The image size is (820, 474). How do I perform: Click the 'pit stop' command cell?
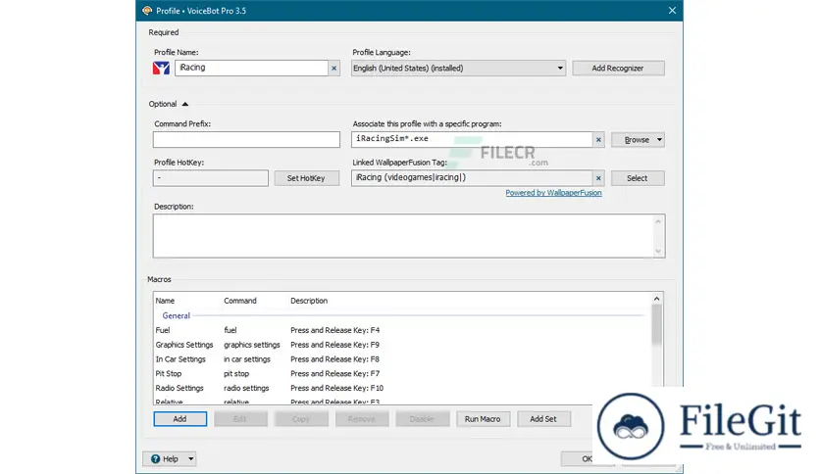236,374
